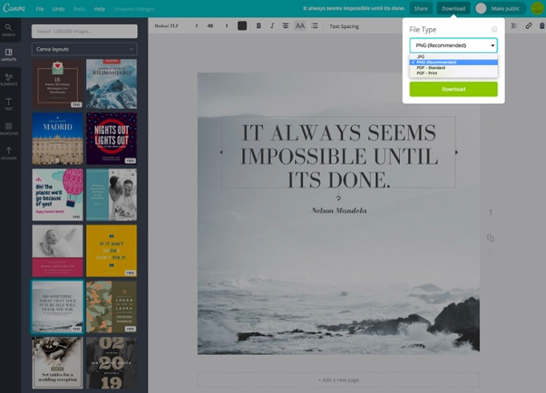Change text alignment

point(286,26)
